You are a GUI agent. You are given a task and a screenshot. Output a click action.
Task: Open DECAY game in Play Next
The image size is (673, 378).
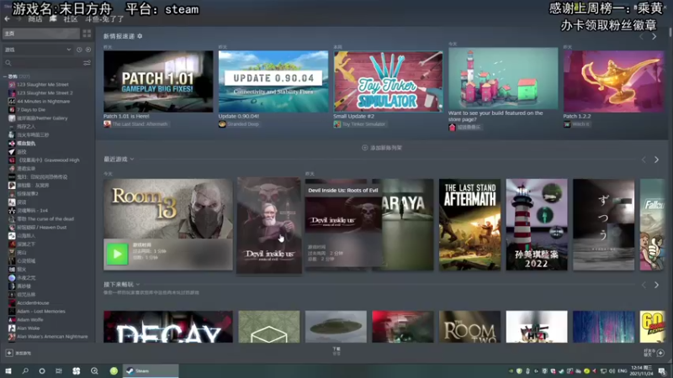pos(167,327)
